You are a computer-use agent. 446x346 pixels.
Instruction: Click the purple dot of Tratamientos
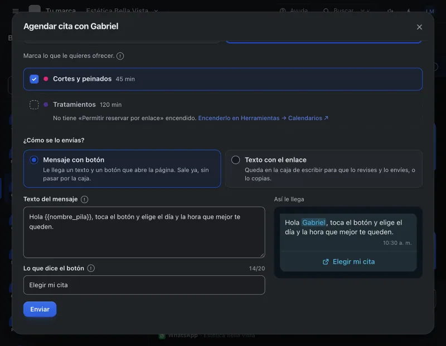pos(46,105)
